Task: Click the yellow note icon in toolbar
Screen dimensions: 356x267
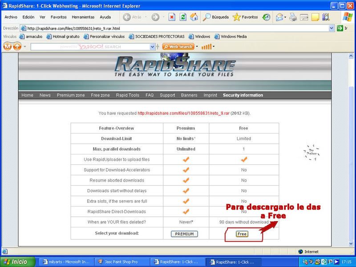Action: [x=315, y=17]
